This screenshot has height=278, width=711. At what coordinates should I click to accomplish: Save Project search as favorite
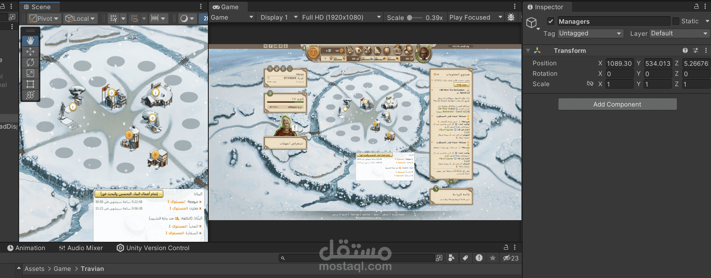pyautogui.click(x=493, y=258)
